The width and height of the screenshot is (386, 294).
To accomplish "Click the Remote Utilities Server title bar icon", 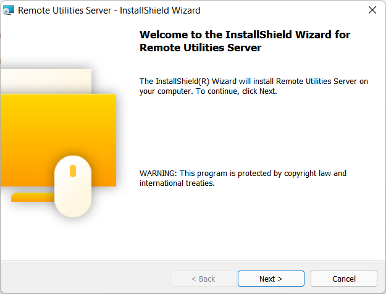I will pos(9,10).
